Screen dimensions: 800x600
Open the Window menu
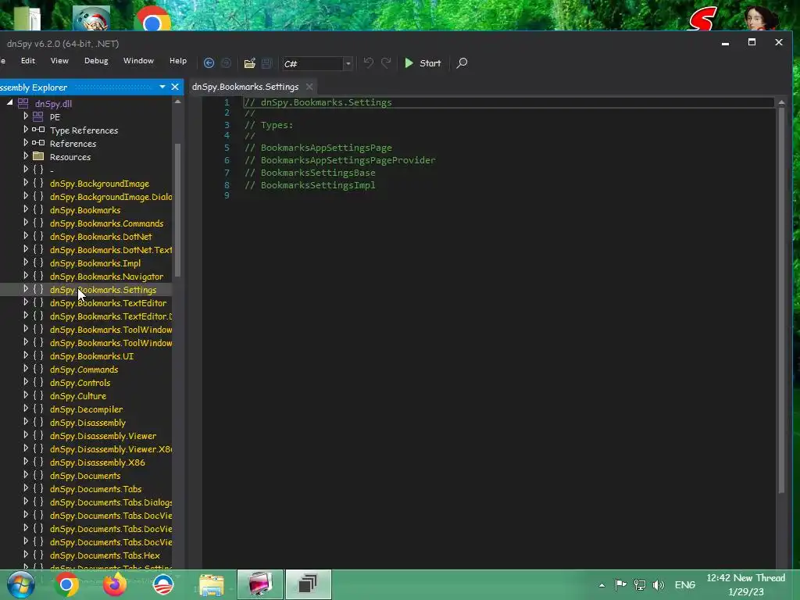[x=138, y=61]
